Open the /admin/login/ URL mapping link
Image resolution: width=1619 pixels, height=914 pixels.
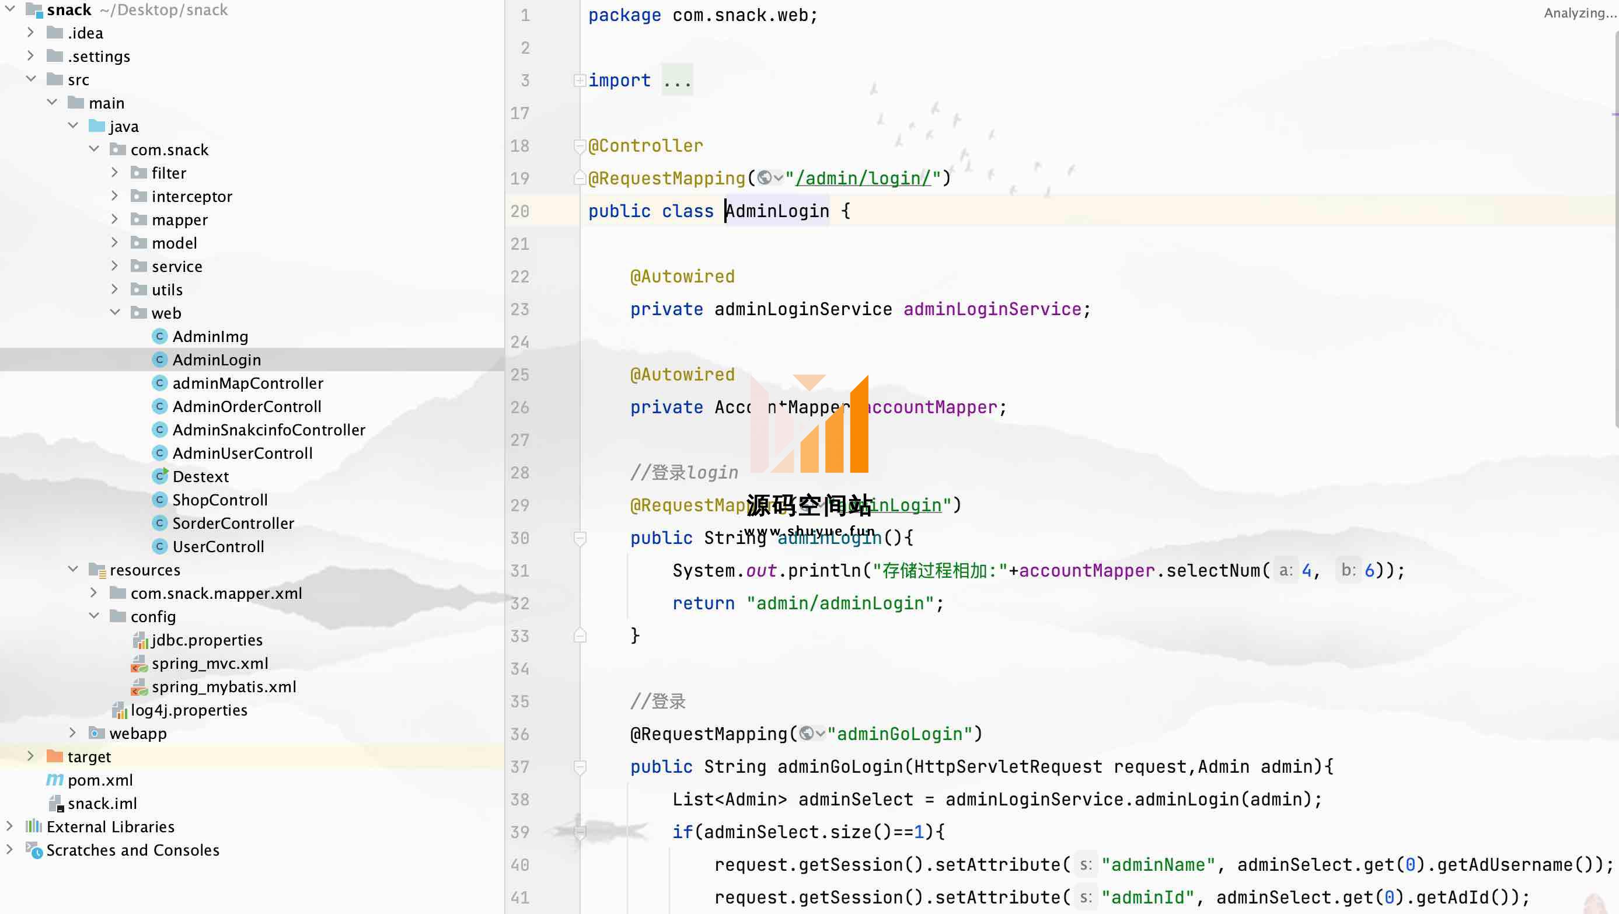(x=863, y=178)
